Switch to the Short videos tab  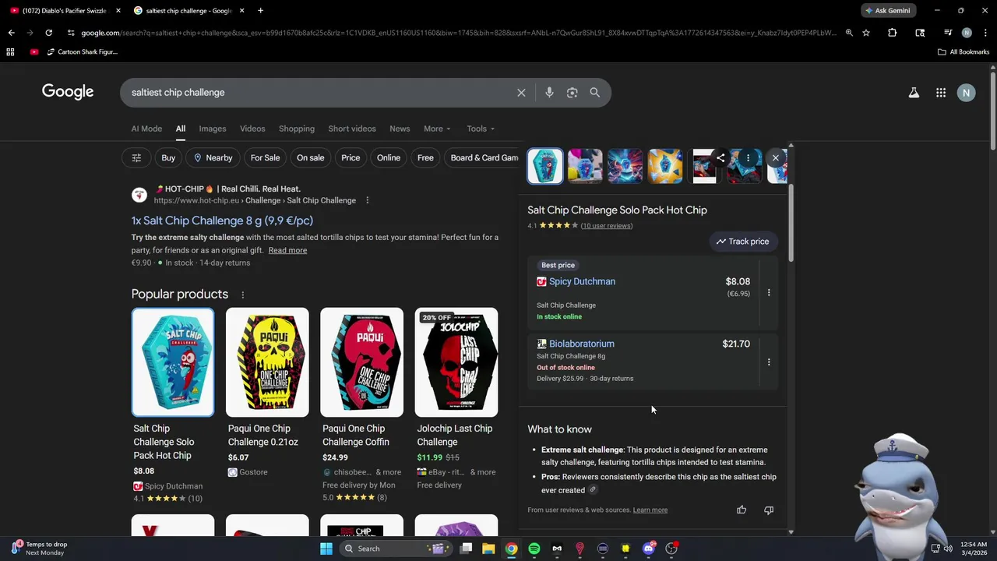352,129
